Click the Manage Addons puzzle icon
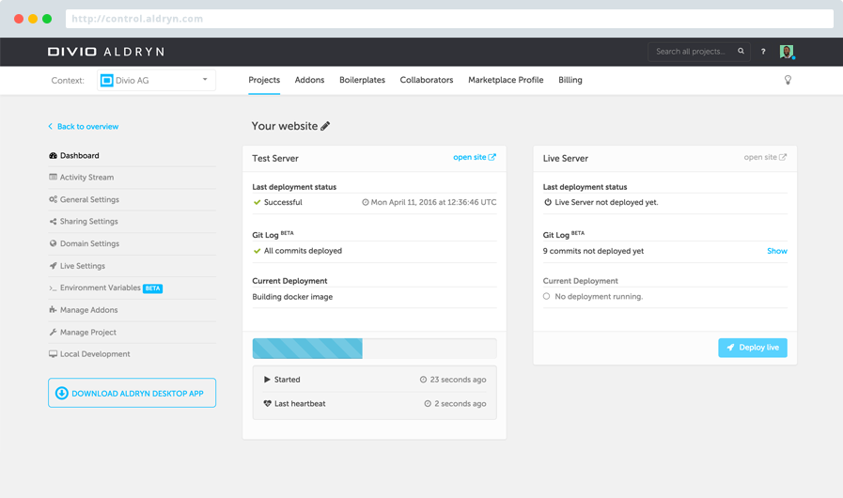The width and height of the screenshot is (843, 498). 53,310
